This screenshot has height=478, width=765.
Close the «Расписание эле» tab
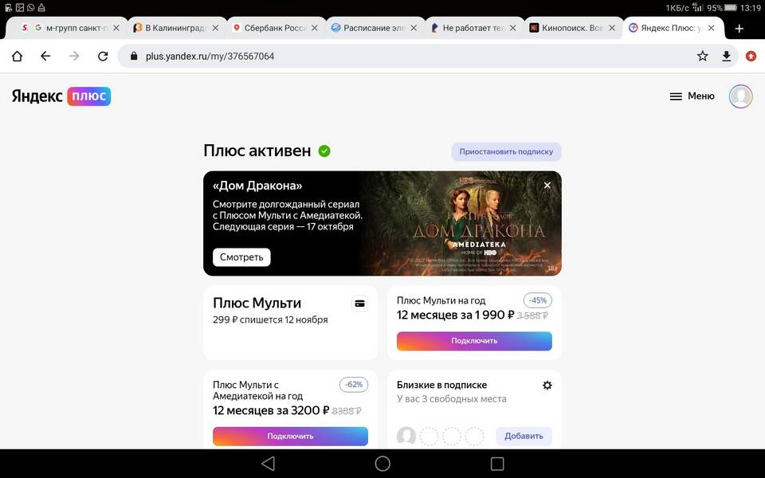click(414, 29)
